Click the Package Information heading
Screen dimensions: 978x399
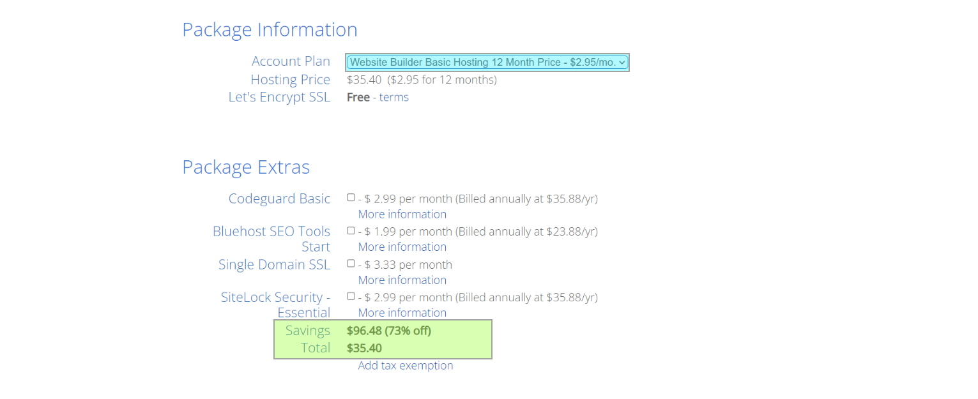(270, 30)
